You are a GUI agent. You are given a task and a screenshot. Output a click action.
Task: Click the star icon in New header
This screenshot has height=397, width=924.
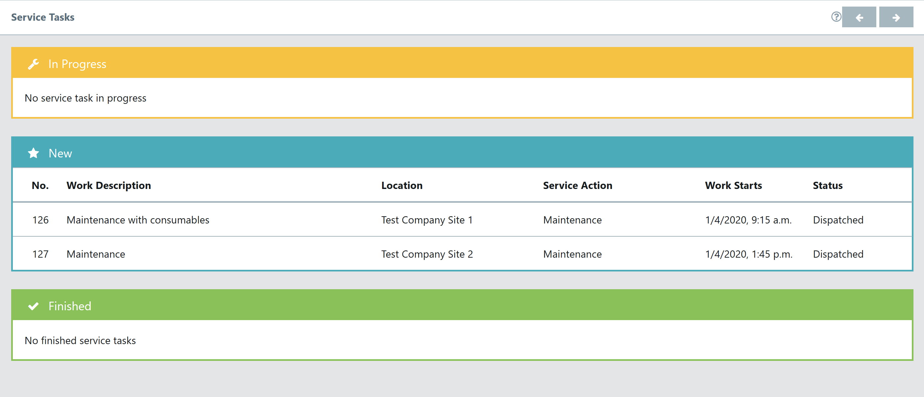[x=33, y=153]
